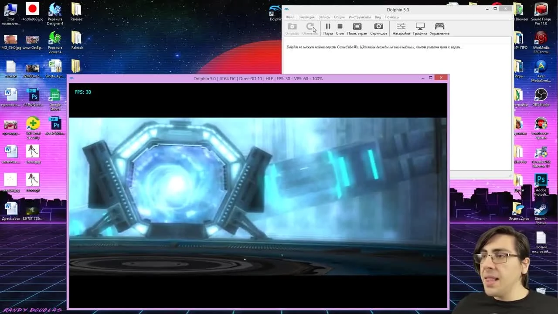Open Графика (Graphics) settings in Dolphin
The width and height of the screenshot is (558, 314).
[x=420, y=29]
